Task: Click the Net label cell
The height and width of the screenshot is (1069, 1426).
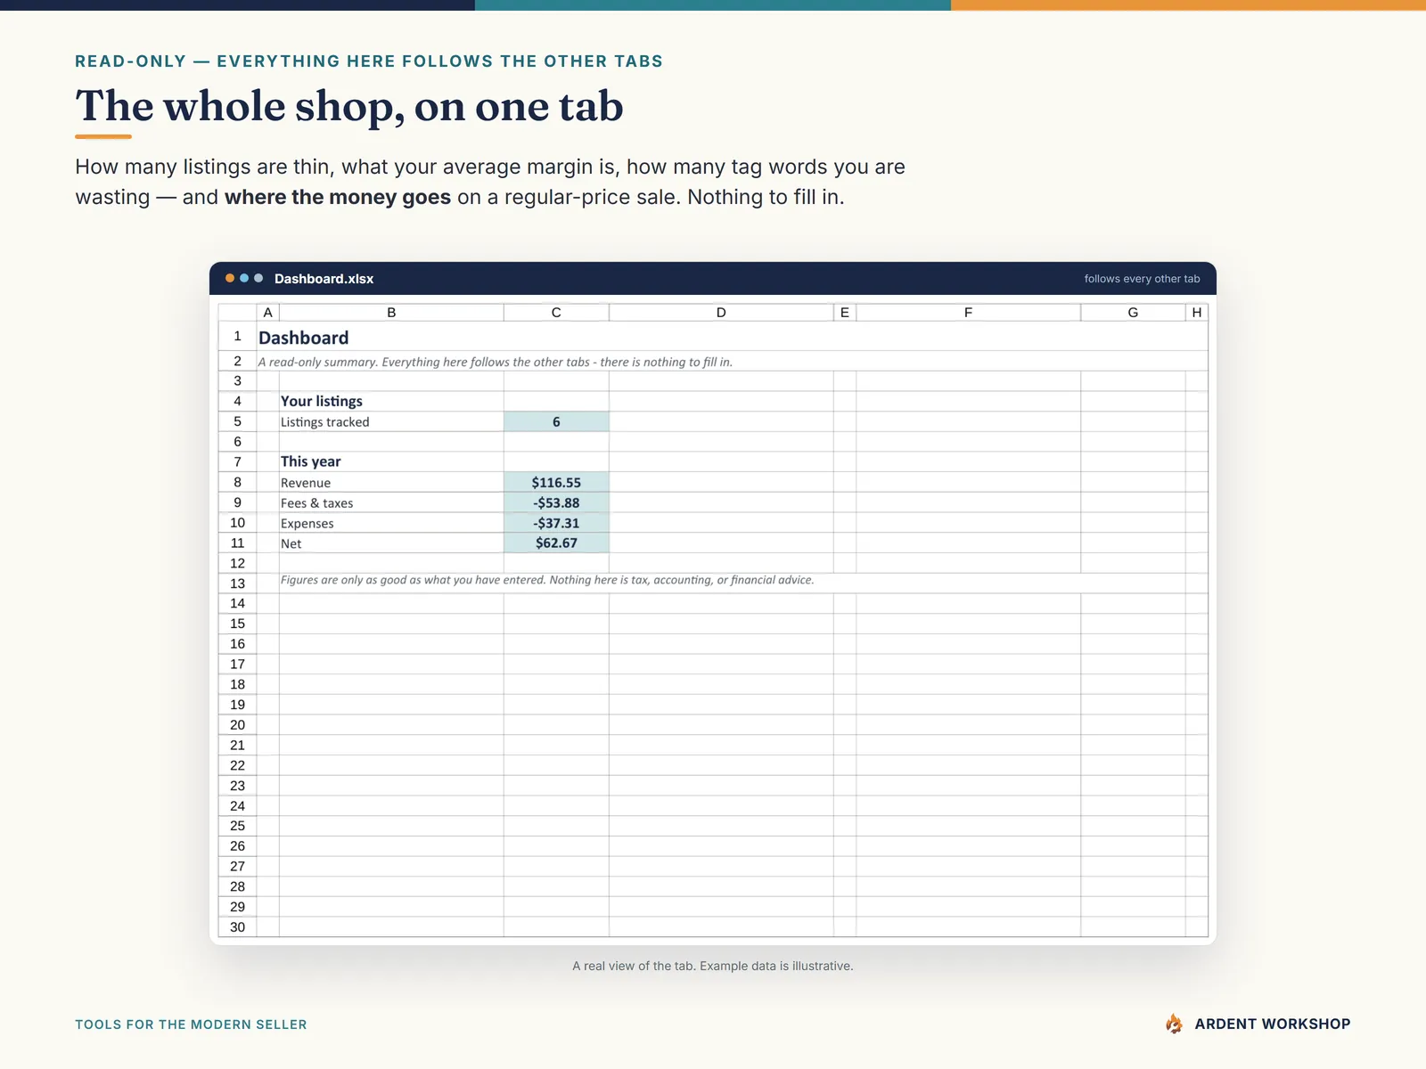Action: 391,543
